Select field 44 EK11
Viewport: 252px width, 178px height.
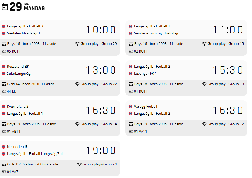(x=14, y=91)
